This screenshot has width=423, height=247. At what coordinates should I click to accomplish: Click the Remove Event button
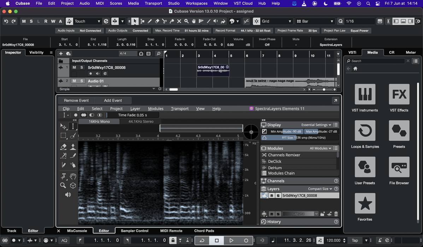coord(76,101)
